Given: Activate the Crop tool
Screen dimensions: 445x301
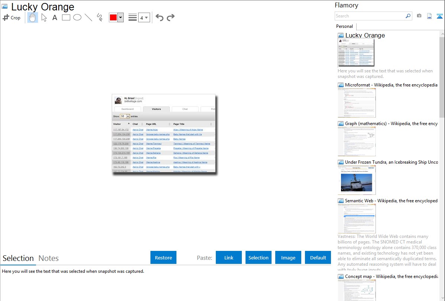Looking at the screenshot, I should 12,17.
